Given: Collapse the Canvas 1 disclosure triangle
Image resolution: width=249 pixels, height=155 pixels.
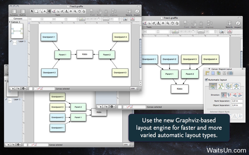Looking at the screenshot, I should (x=10, y=22).
